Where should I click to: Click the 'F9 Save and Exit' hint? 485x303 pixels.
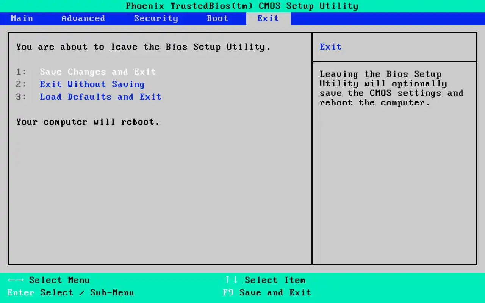point(267,292)
